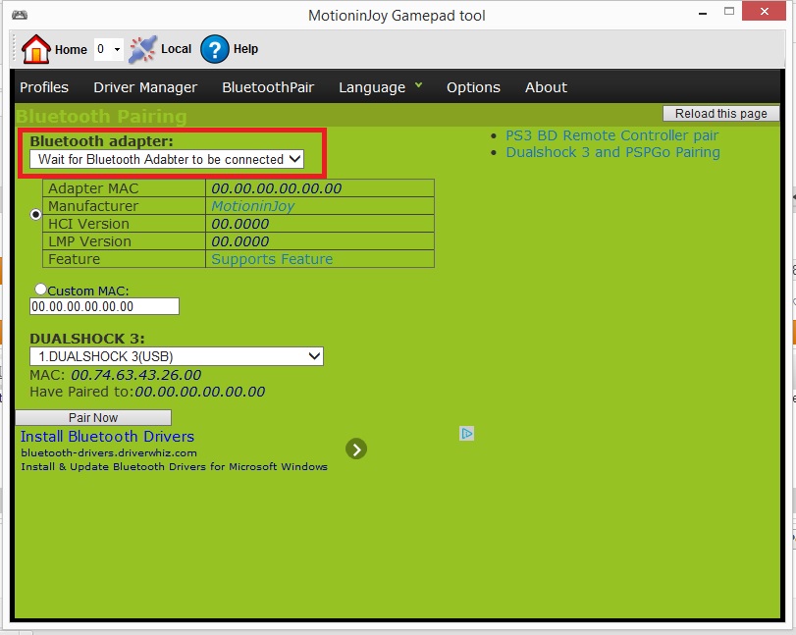Click the bluetooth-drivers.driverwhiz.com ad URL
This screenshot has width=796, height=635.
pos(109,452)
